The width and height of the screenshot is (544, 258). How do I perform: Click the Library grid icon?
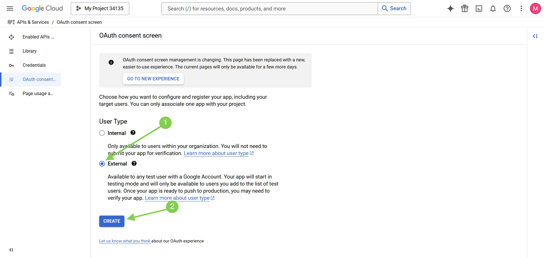pyautogui.click(x=11, y=51)
